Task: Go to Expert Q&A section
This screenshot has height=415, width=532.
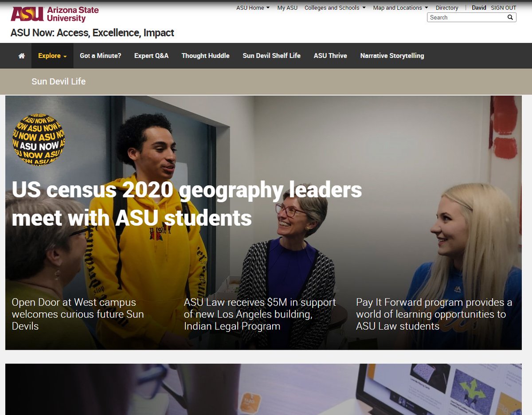Action: point(151,56)
